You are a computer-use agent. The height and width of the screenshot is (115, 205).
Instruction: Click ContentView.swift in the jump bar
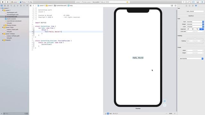[x=61, y=6]
